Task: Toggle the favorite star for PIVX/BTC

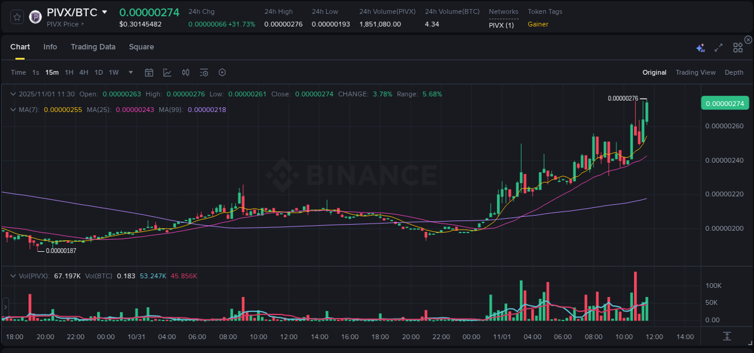Action: (16, 17)
